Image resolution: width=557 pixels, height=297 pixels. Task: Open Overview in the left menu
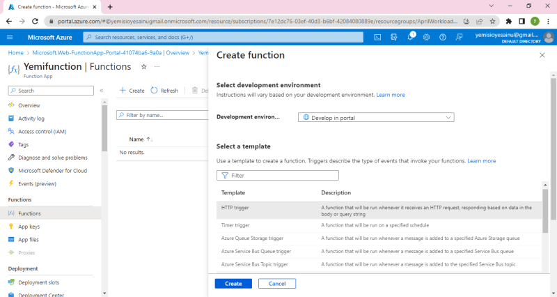tap(29, 105)
